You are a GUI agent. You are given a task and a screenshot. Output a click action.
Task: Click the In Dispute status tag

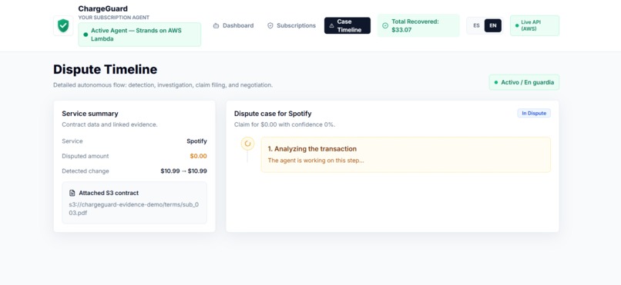coord(534,113)
